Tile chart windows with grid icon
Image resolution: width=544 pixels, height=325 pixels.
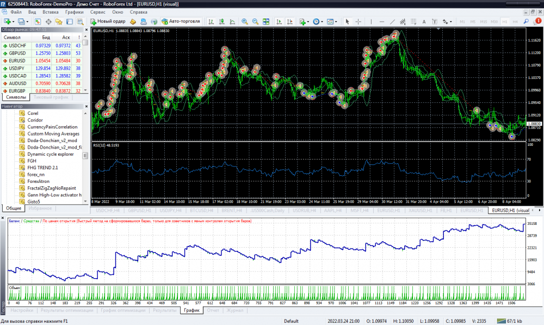tap(266, 22)
